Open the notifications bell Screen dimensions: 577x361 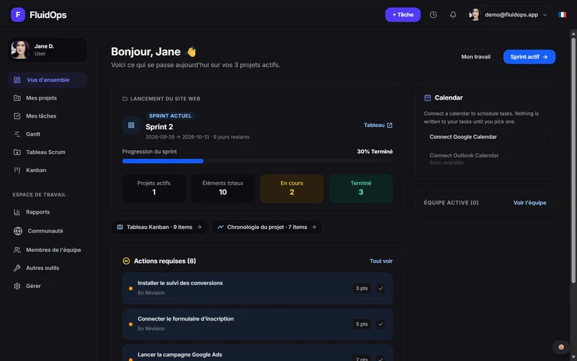pyautogui.click(x=453, y=14)
